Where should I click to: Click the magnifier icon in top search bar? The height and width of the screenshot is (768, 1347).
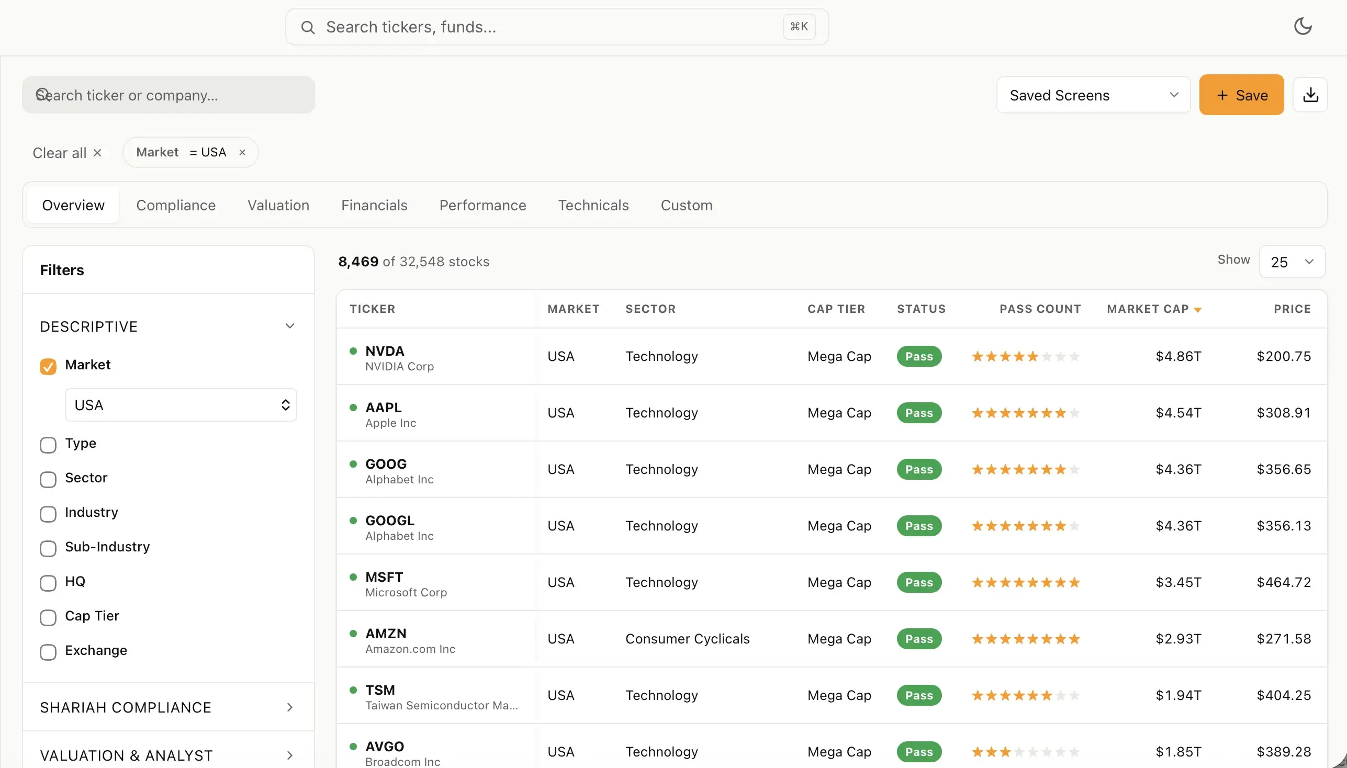308,27
